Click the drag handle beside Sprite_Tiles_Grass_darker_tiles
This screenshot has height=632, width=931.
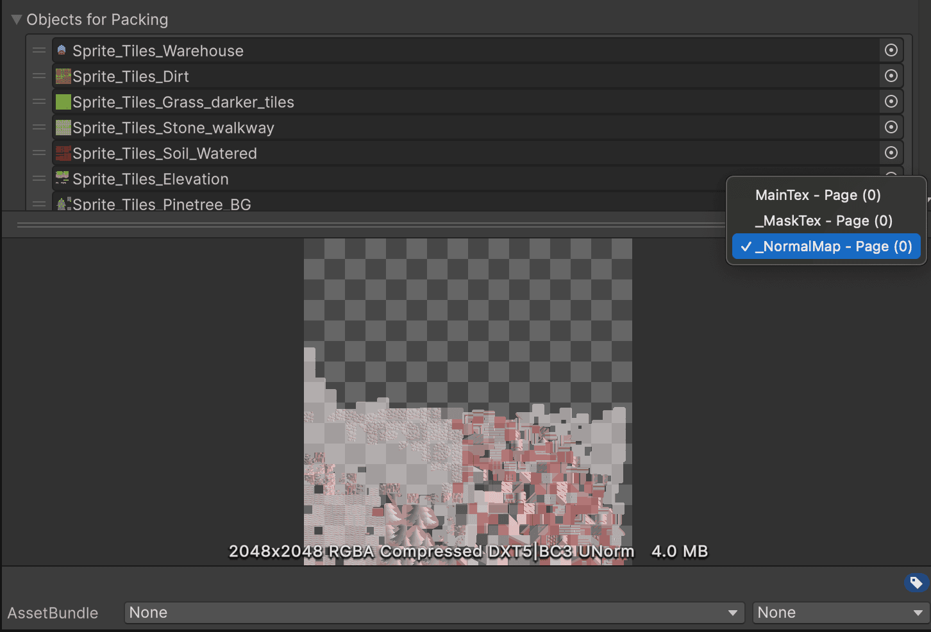[x=38, y=101]
